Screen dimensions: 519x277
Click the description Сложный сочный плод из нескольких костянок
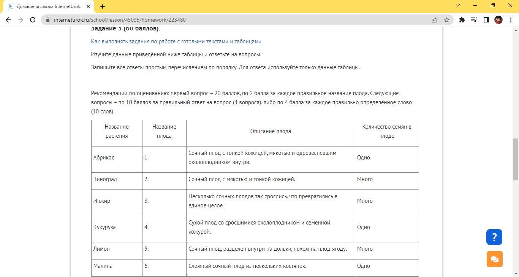pyautogui.click(x=247, y=266)
